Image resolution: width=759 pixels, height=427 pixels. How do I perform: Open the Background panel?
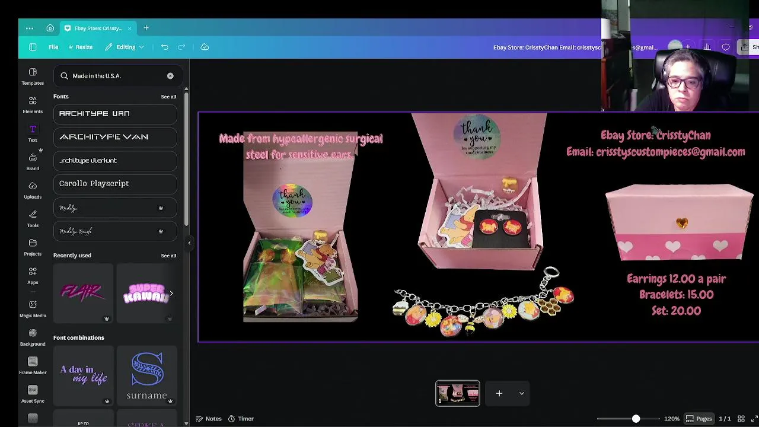33,337
